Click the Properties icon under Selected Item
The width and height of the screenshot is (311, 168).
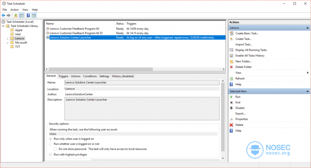[x=231, y=119]
